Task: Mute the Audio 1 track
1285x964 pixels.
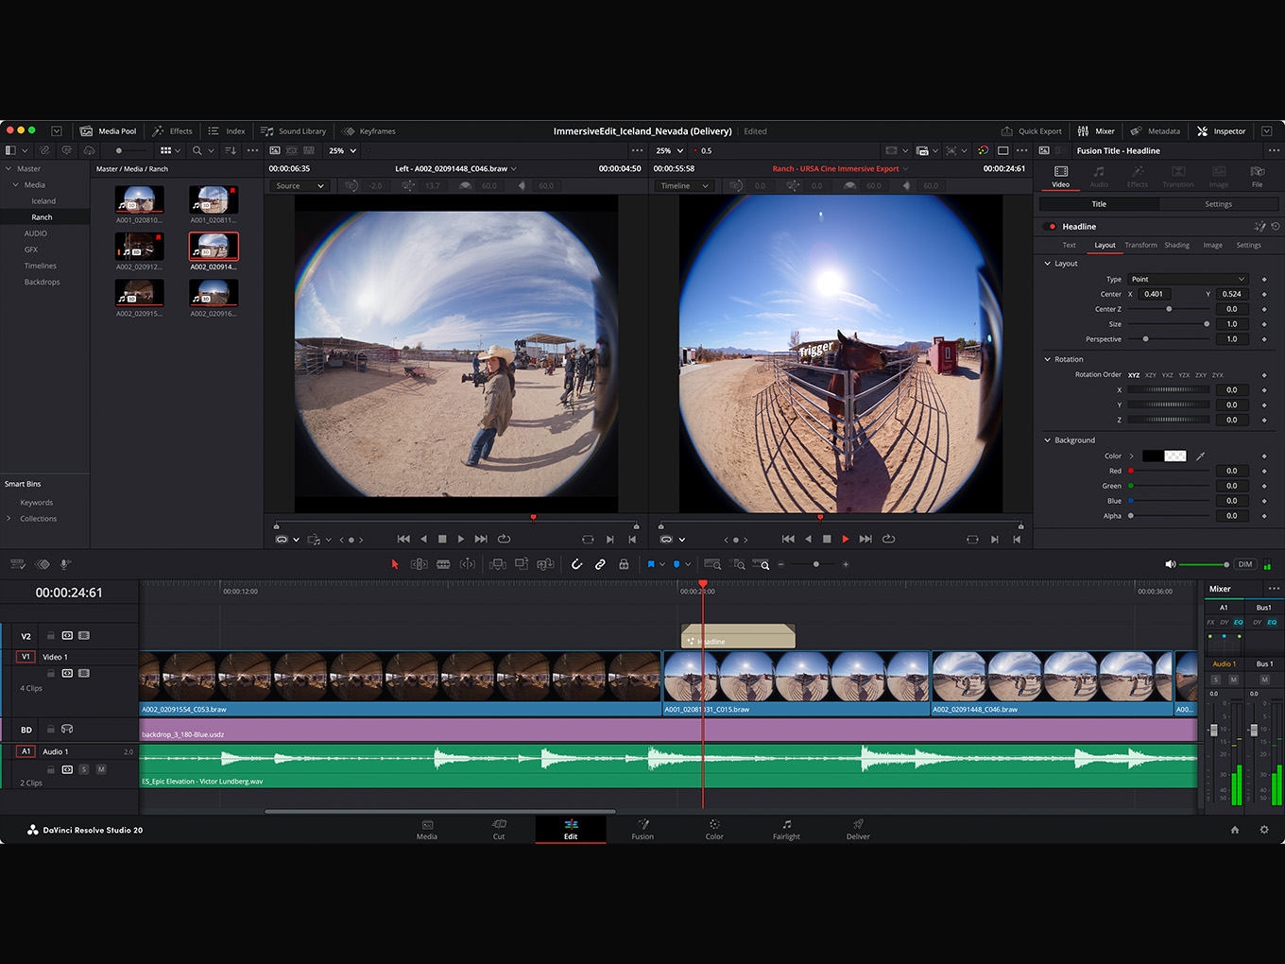Action: [101, 769]
